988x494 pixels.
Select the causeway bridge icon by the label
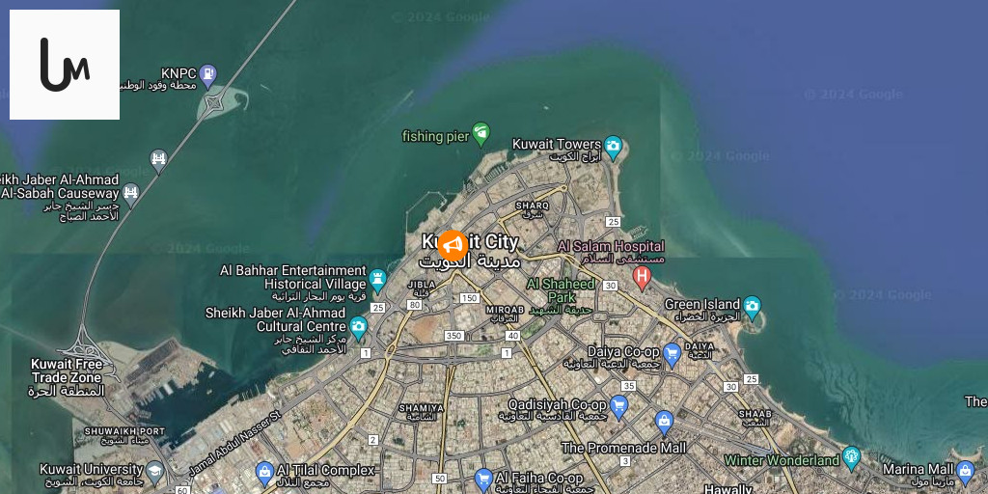(x=130, y=192)
